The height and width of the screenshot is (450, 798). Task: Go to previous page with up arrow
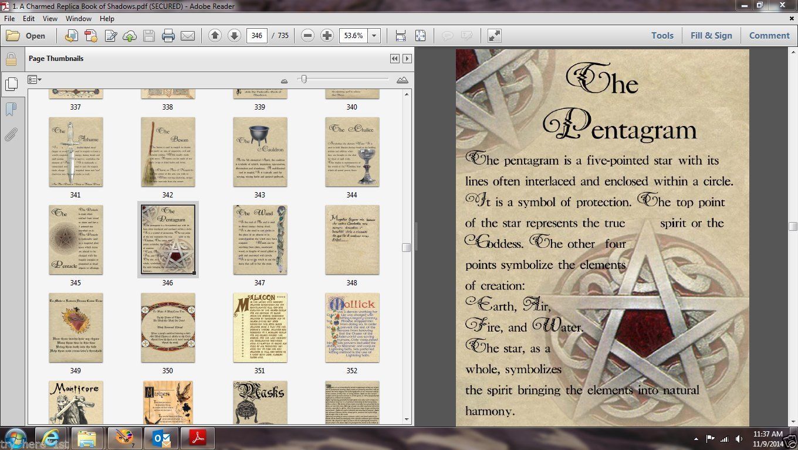215,36
